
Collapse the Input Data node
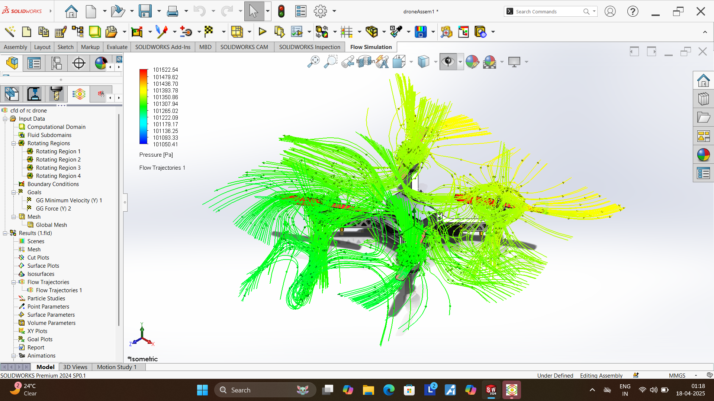pyautogui.click(x=5, y=119)
